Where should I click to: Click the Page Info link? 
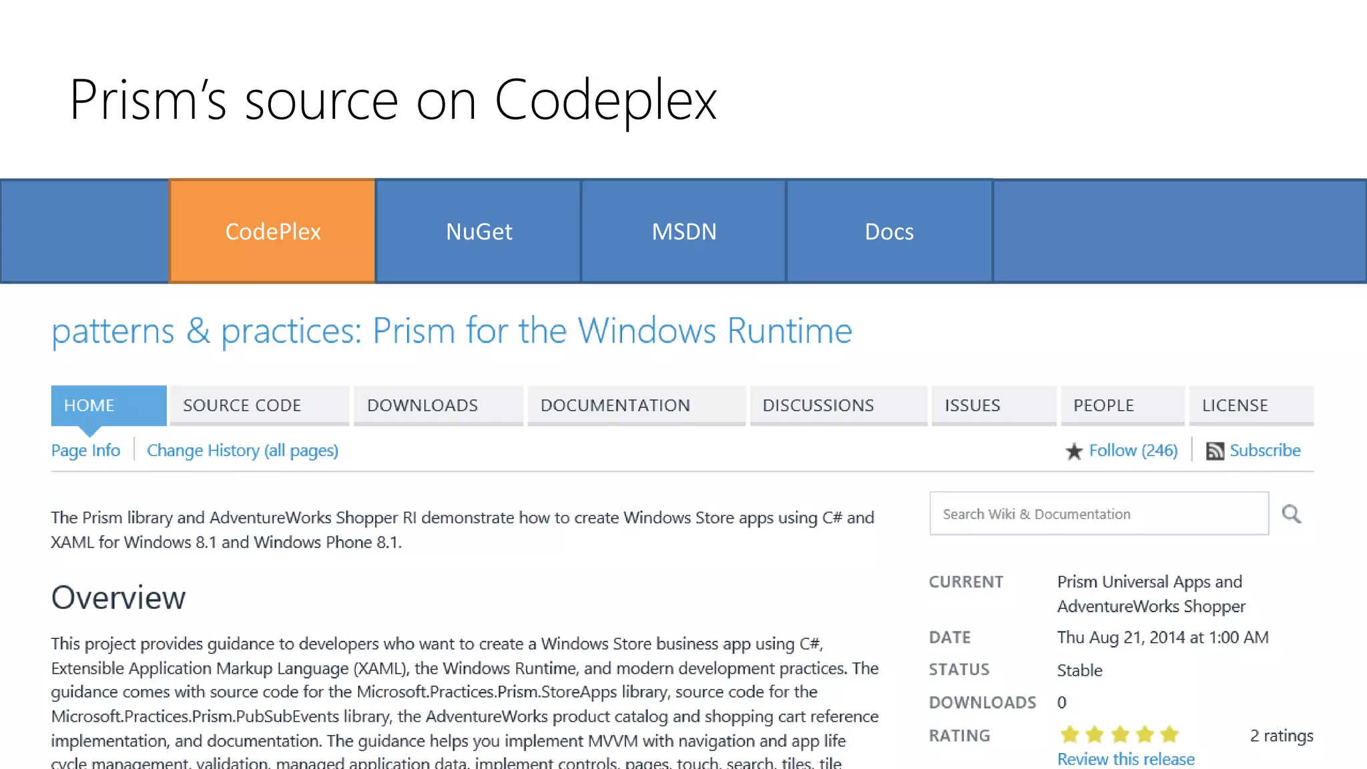point(85,451)
